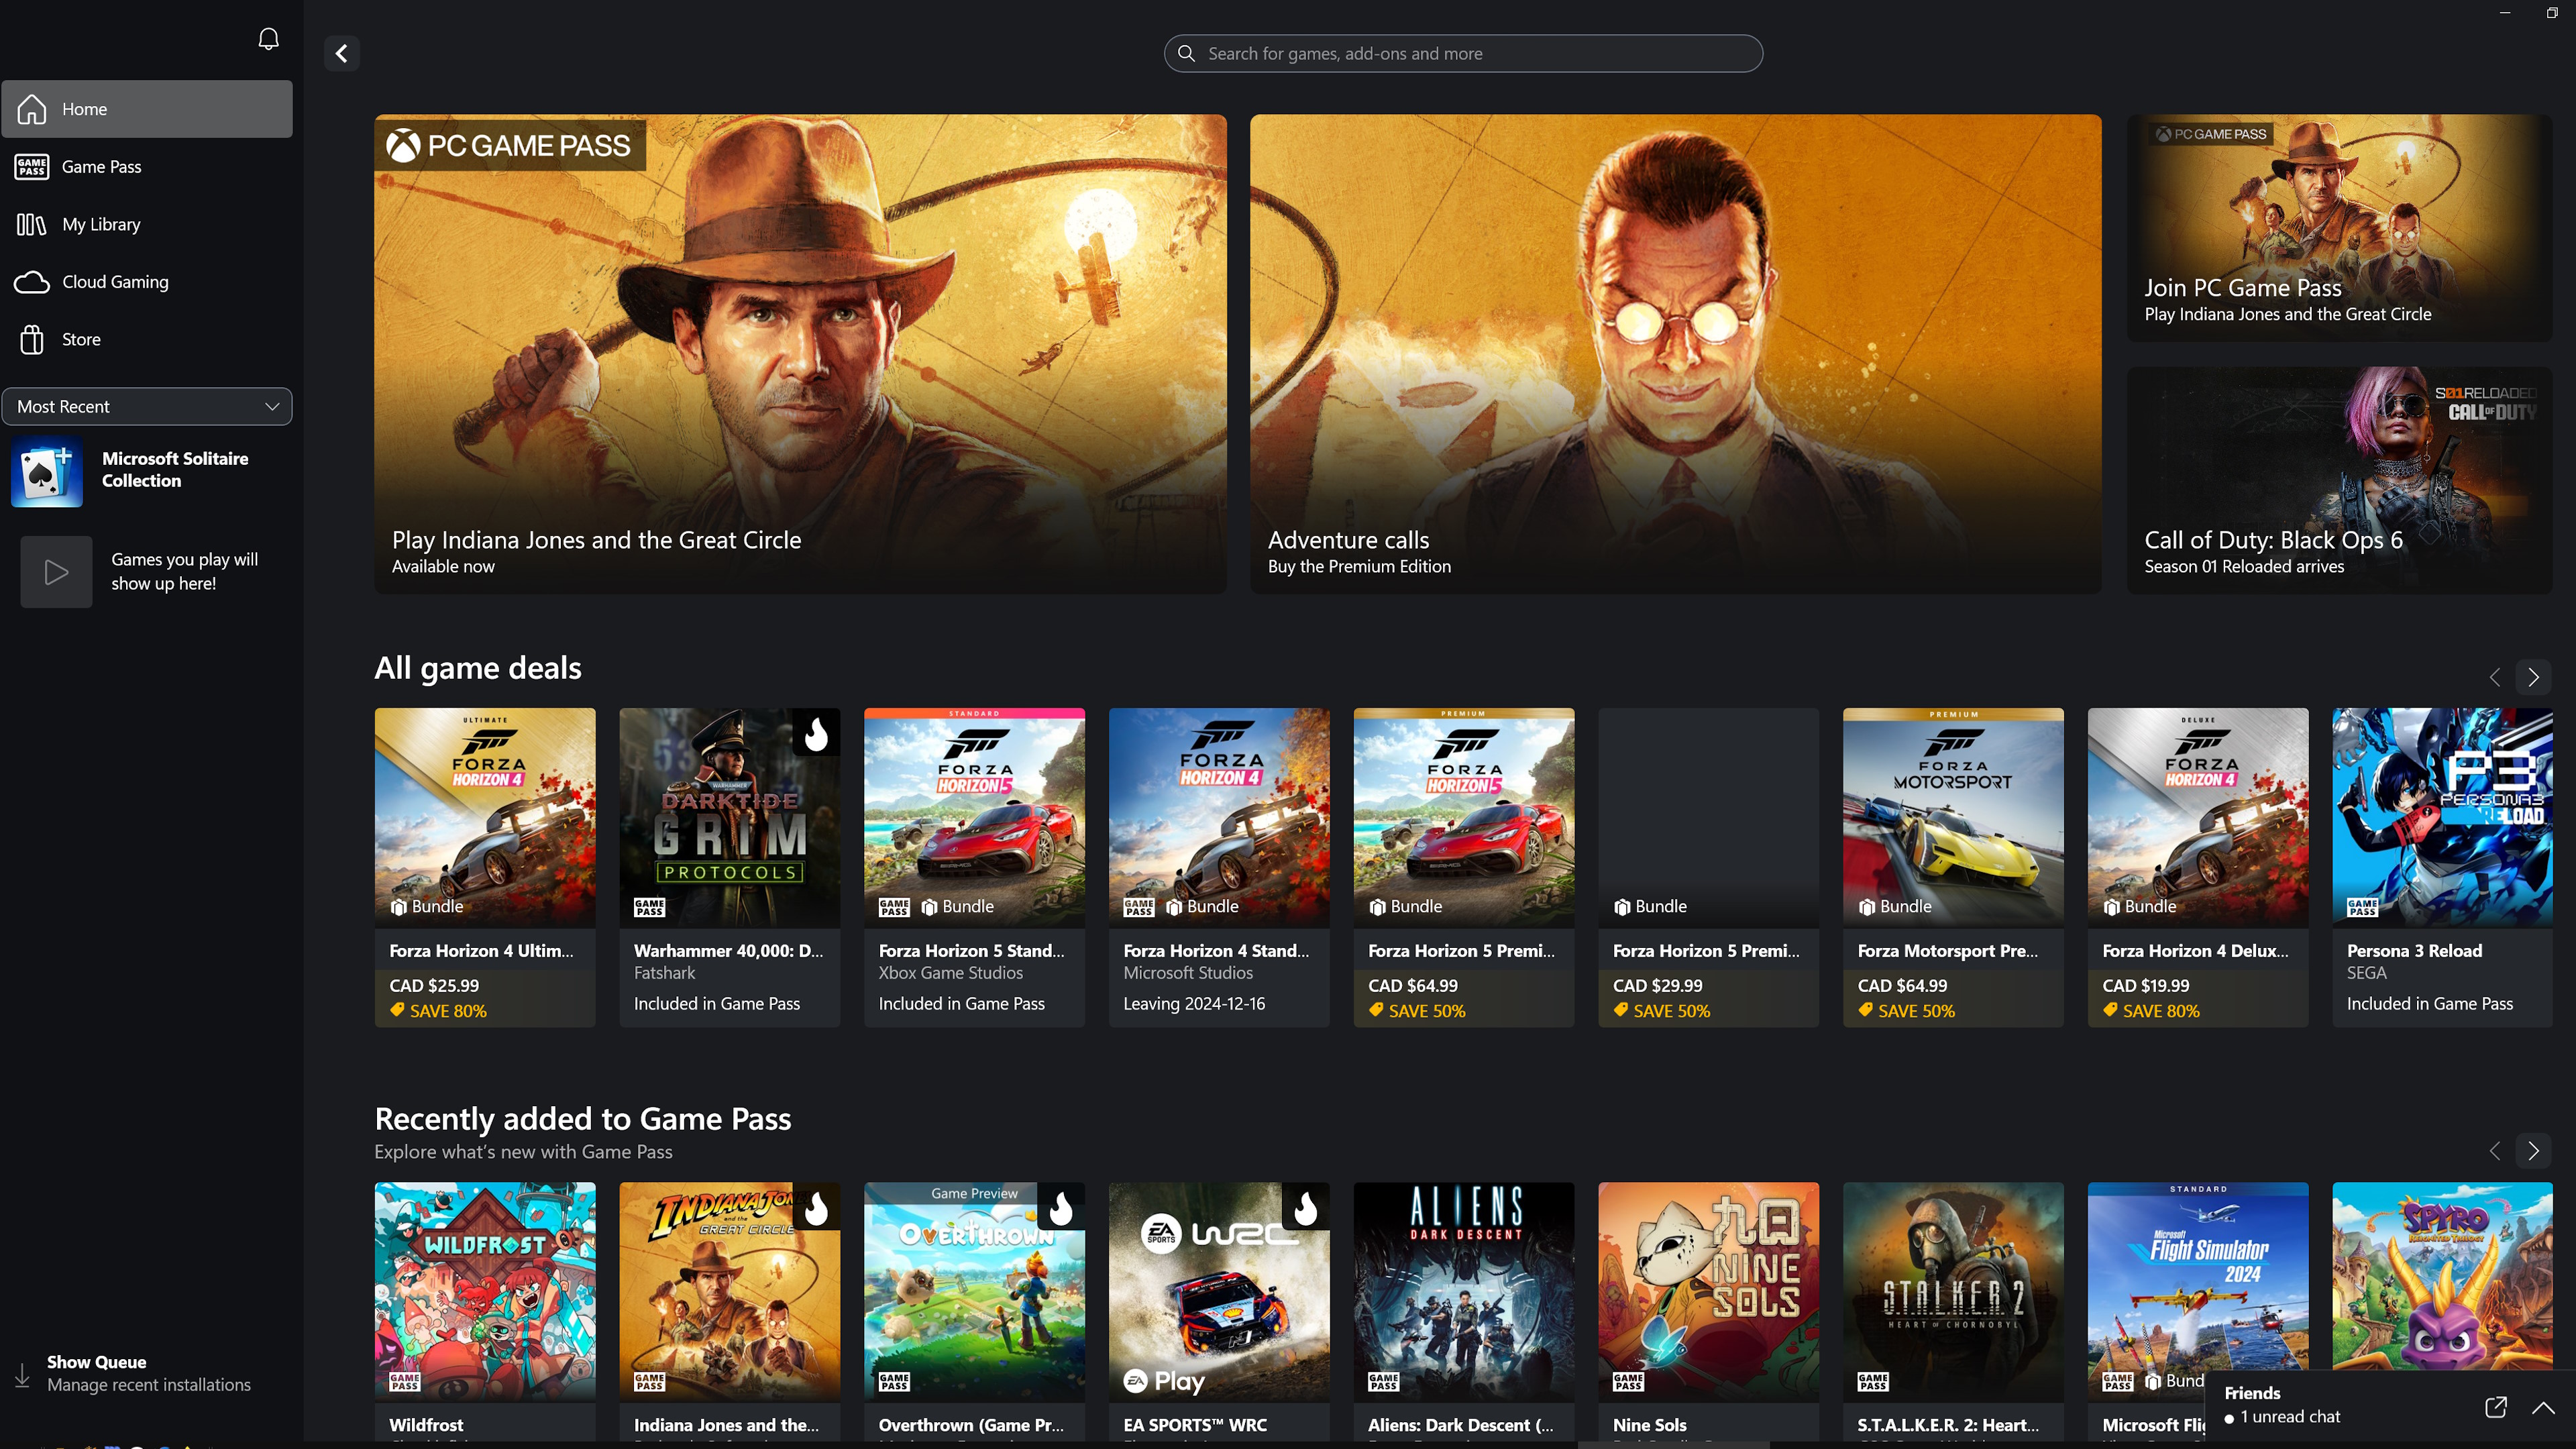The height and width of the screenshot is (1449, 2576).
Task: Open Microsoft Solitaire Collection
Action: coord(147,470)
